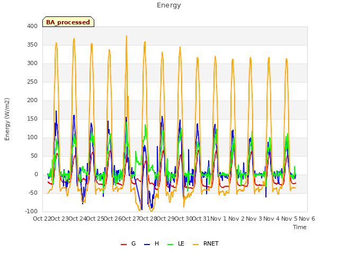Click the -50 y-axis tick value
The image size is (339, 254).
click(x=33, y=193)
